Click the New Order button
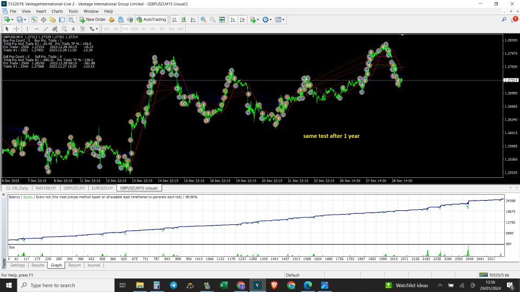This screenshot has width=520, height=292. 92,19
